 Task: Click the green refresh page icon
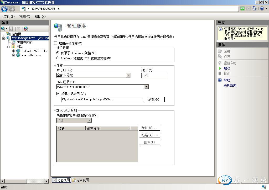pos(242,9)
